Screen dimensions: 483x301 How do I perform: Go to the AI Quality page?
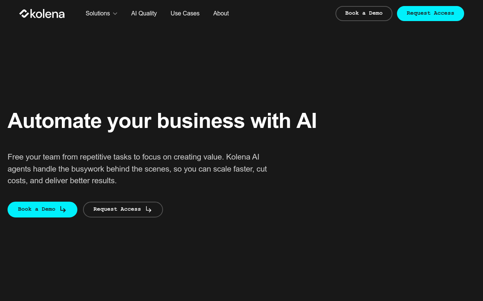point(144,14)
